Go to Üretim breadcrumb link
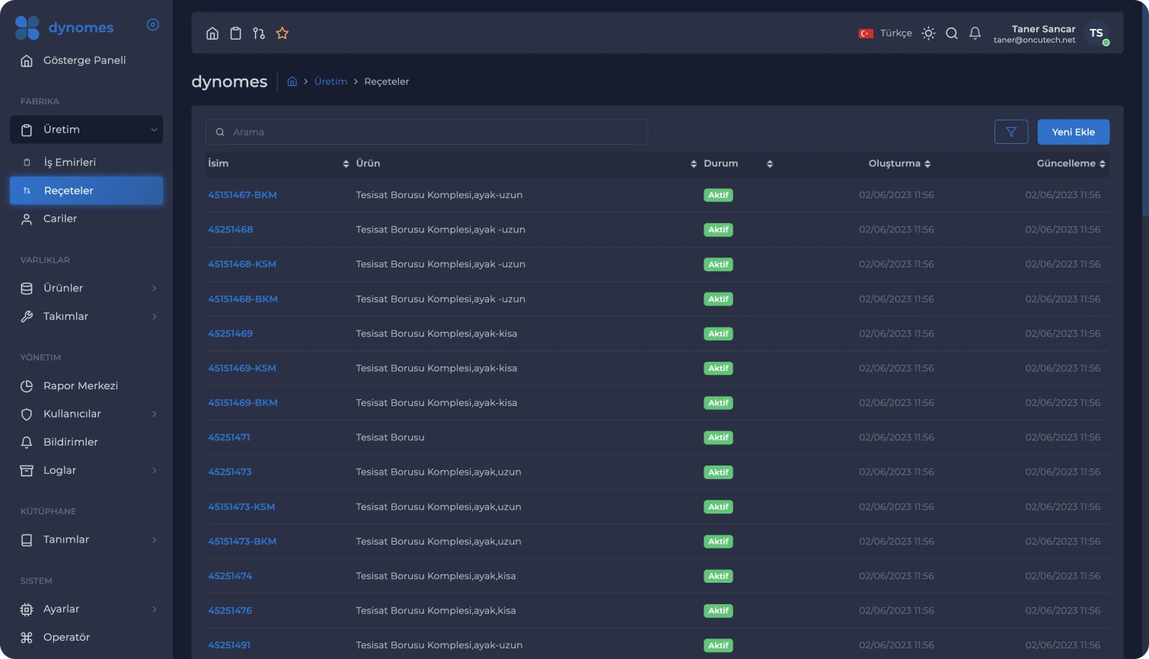 coord(330,81)
